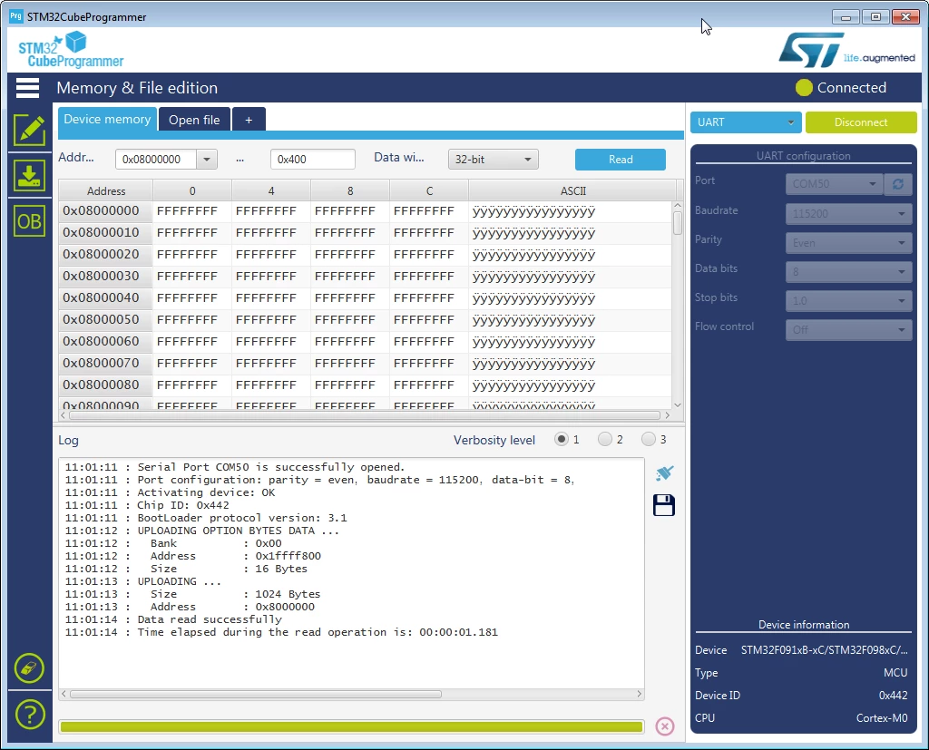Click the green progress bar
The image size is (929, 750).
point(351,727)
